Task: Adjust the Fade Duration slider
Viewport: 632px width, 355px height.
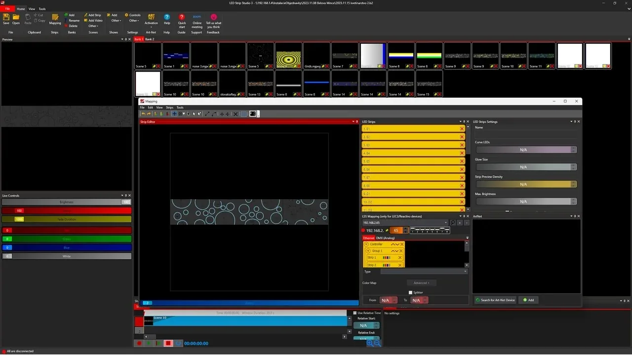Action: click(67, 219)
